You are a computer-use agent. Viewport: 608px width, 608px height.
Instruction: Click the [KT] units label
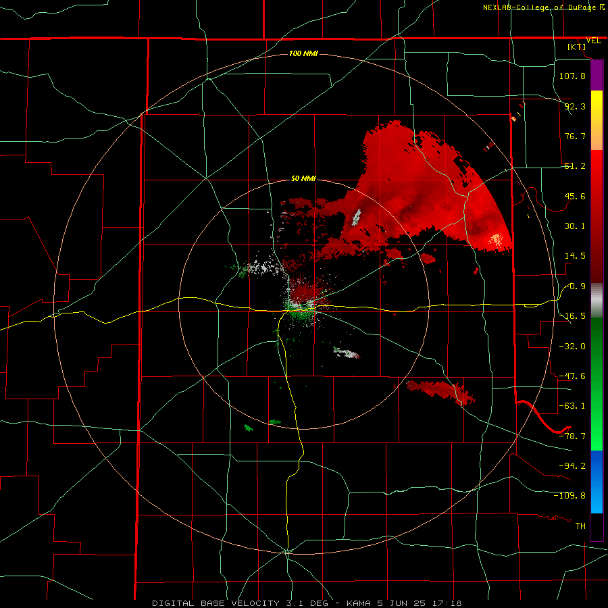point(577,47)
